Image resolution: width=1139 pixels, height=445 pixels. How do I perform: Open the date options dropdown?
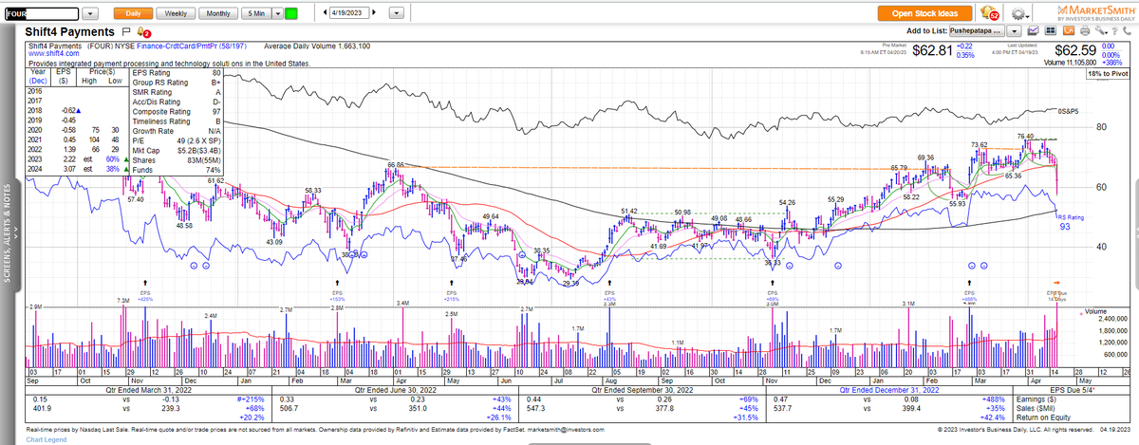pyautogui.click(x=396, y=14)
